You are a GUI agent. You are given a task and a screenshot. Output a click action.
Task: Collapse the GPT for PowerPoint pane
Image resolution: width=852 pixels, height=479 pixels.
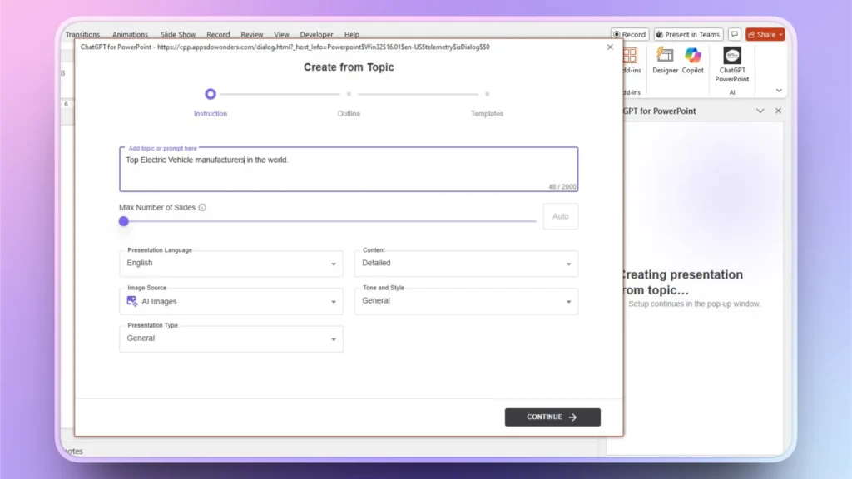point(760,111)
